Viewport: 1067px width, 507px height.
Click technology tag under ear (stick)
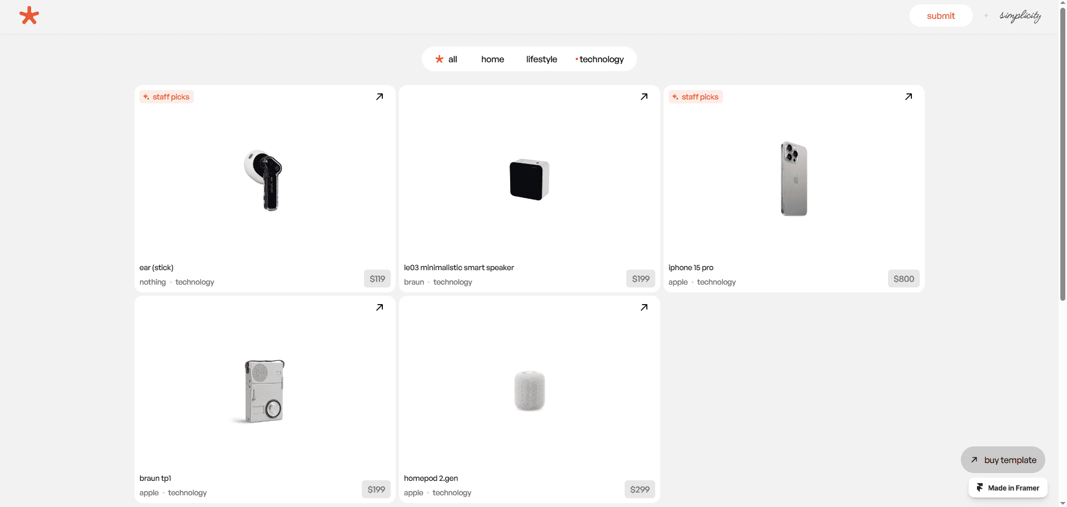pyautogui.click(x=195, y=282)
